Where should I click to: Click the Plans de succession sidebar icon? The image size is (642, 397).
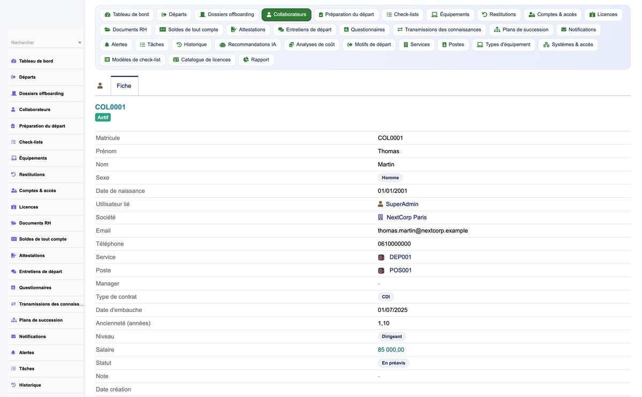pos(13,320)
